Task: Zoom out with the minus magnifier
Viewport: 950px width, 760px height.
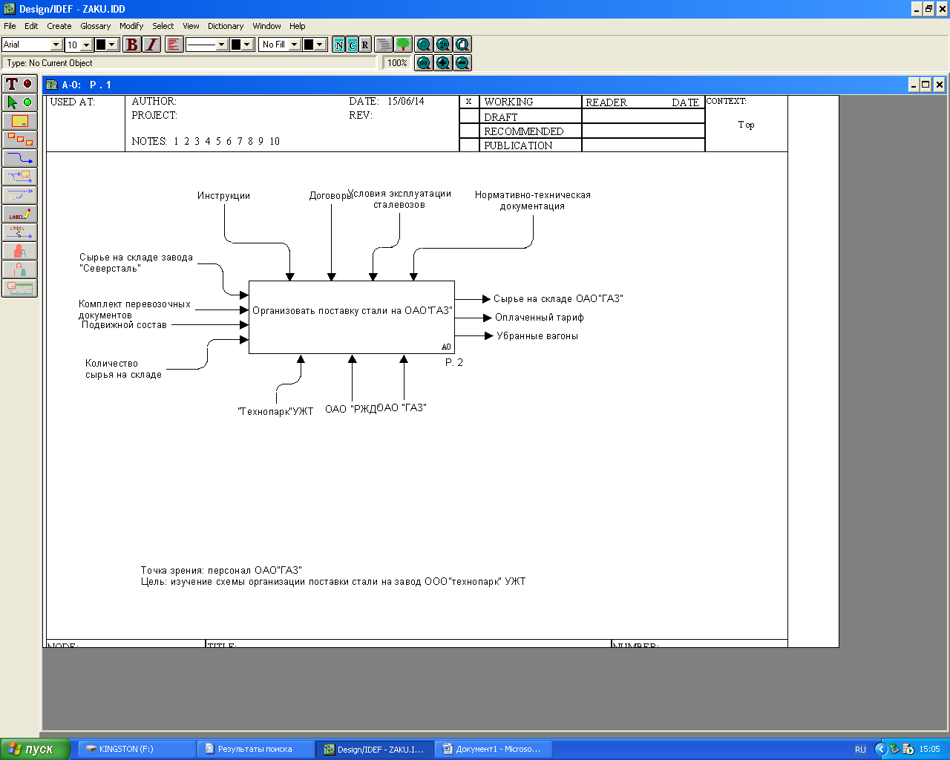Action: 462,63
